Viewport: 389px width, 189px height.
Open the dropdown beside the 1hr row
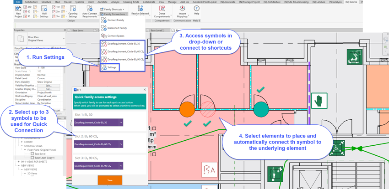point(66,7)
